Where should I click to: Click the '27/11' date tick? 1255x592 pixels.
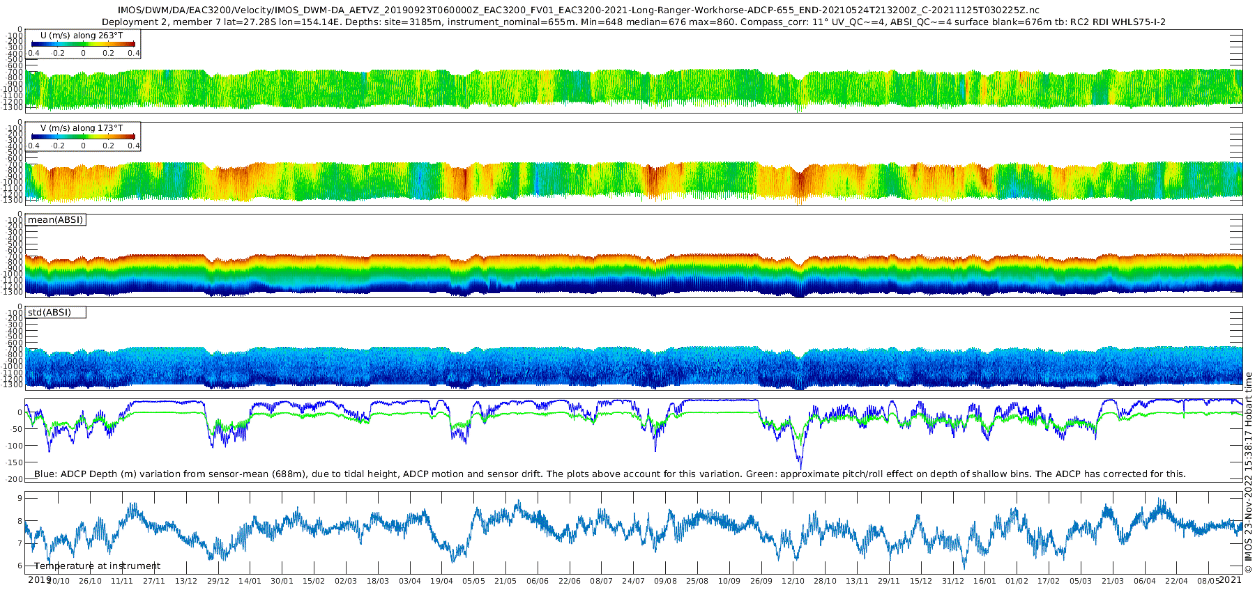[154, 581]
